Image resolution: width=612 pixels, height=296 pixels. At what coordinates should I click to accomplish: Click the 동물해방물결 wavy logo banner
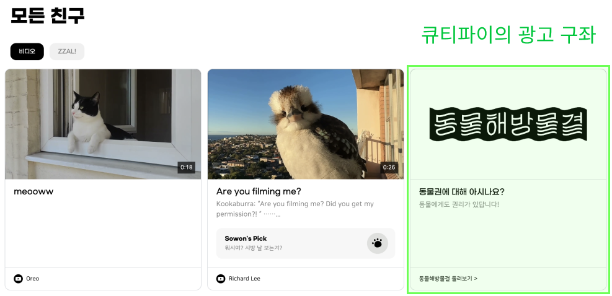pyautogui.click(x=508, y=124)
